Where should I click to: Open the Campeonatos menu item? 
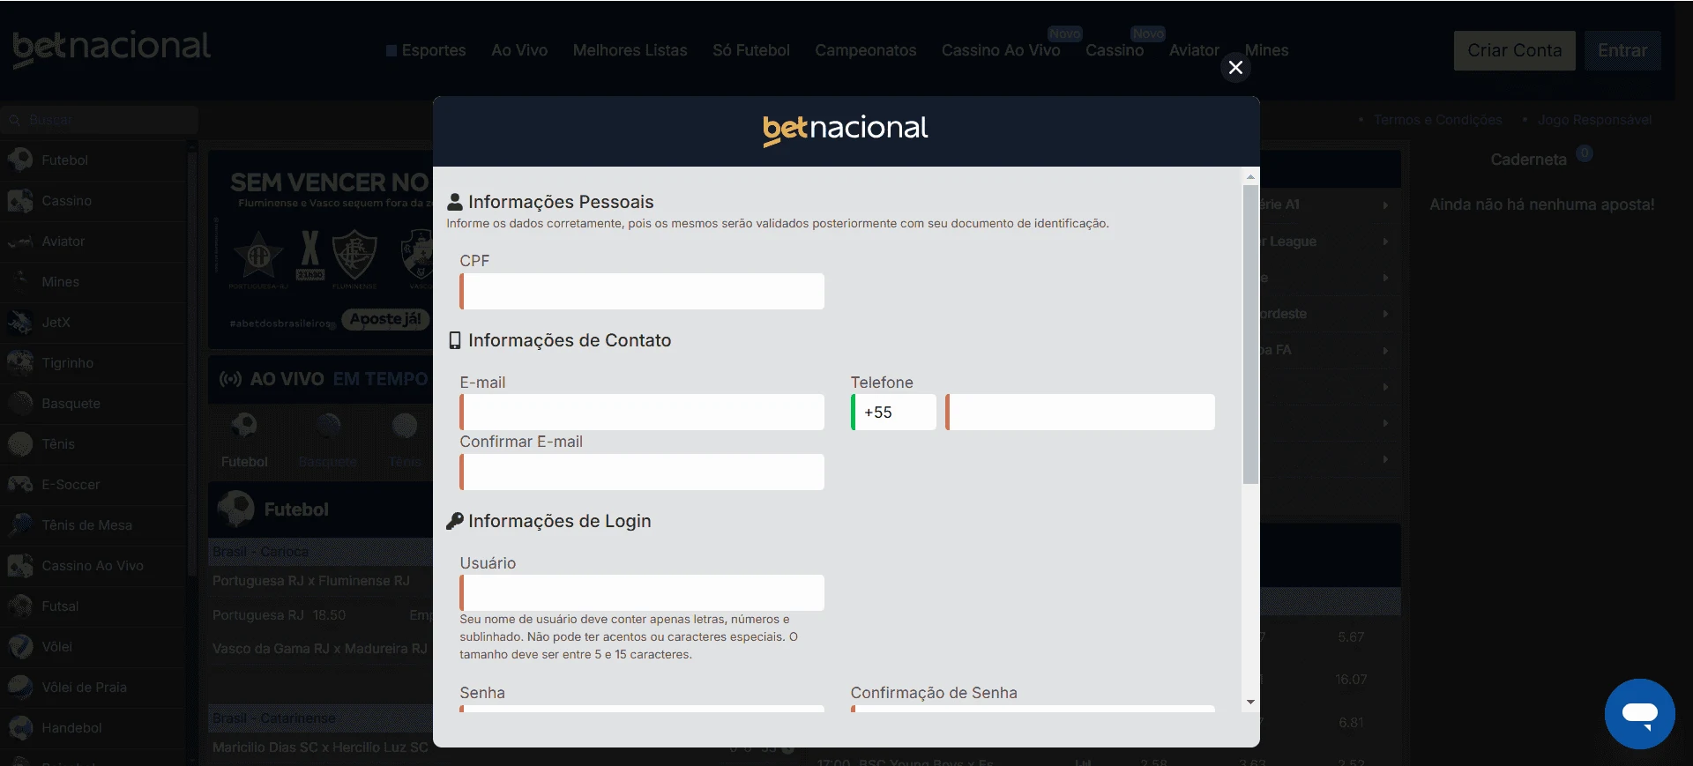[865, 50]
